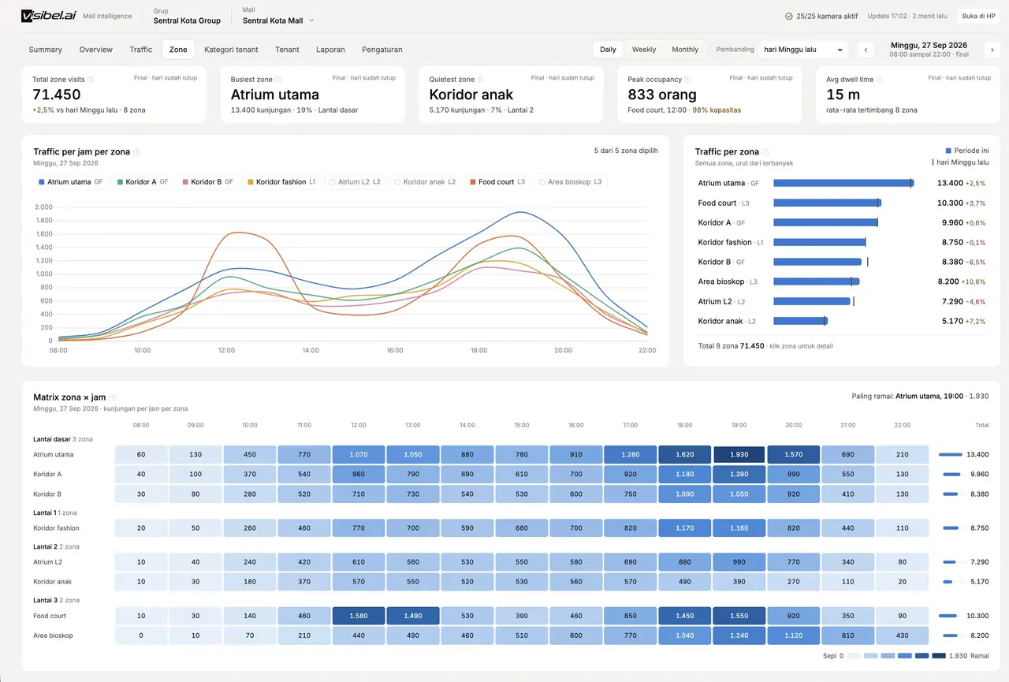
Task: Click the info icon next to Matrix zona × jam
Action: (x=112, y=398)
